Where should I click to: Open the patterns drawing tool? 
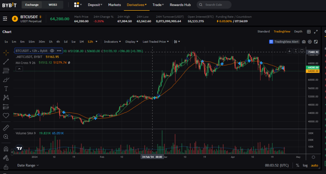6,98
